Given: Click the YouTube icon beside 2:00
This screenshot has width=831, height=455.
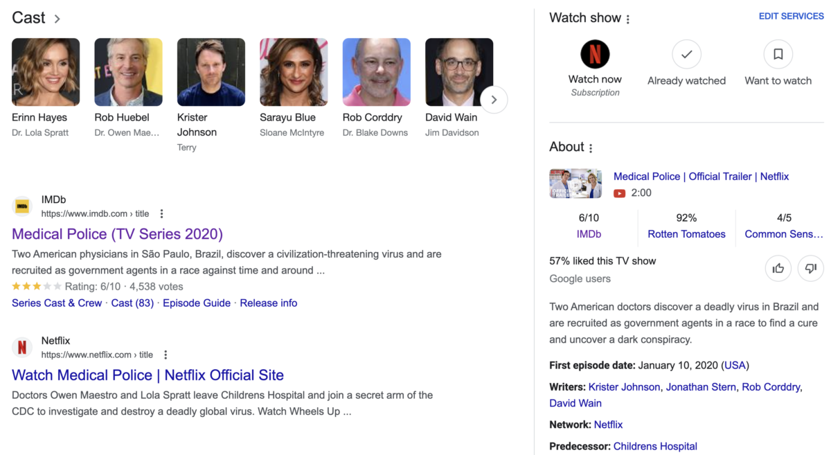Looking at the screenshot, I should 620,193.
